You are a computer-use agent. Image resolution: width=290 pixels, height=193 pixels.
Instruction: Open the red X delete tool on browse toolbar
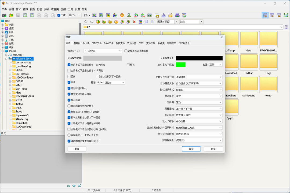[134, 22]
